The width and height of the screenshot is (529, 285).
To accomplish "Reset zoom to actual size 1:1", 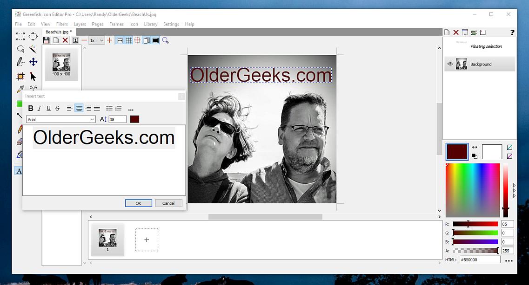I will 75,40.
